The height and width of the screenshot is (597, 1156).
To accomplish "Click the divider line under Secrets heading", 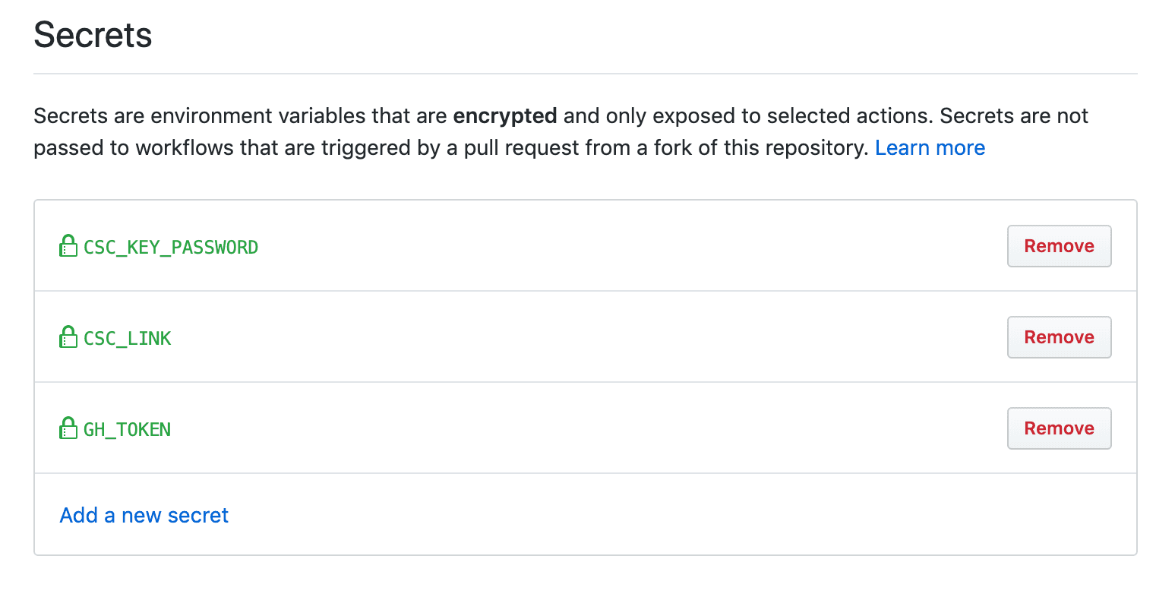I will pyautogui.click(x=585, y=74).
